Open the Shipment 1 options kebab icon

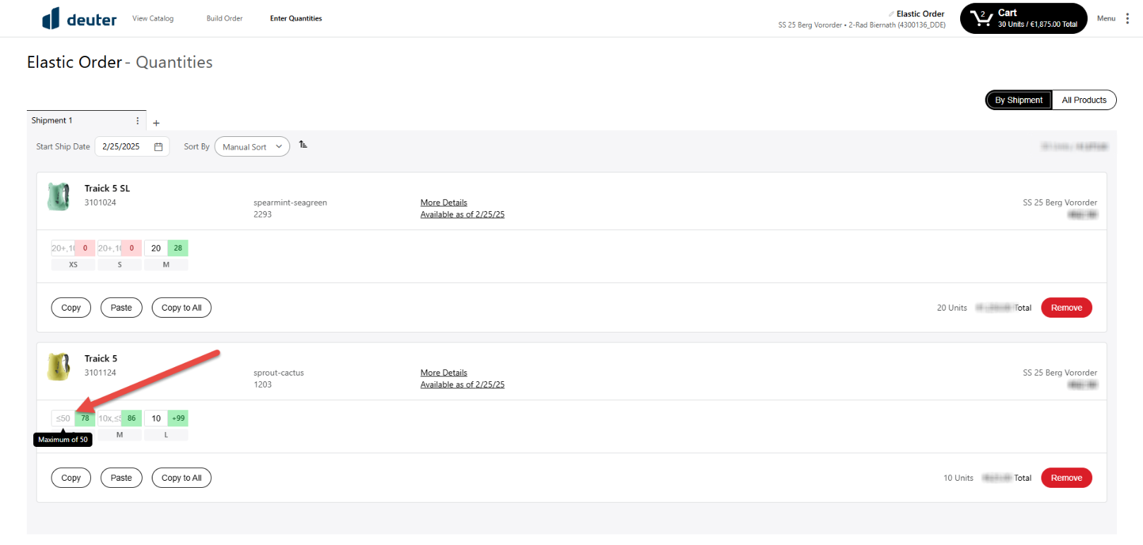138,121
